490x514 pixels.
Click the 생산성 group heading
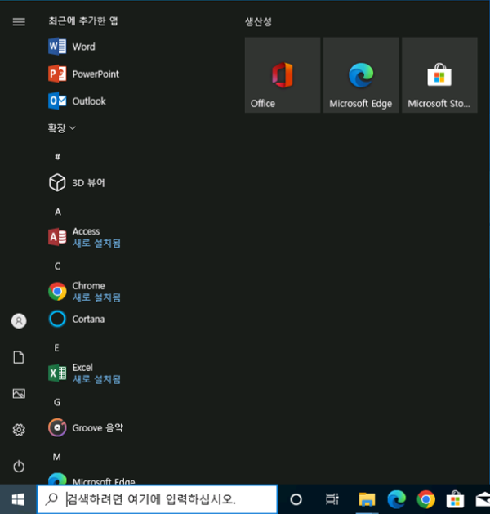(x=258, y=21)
